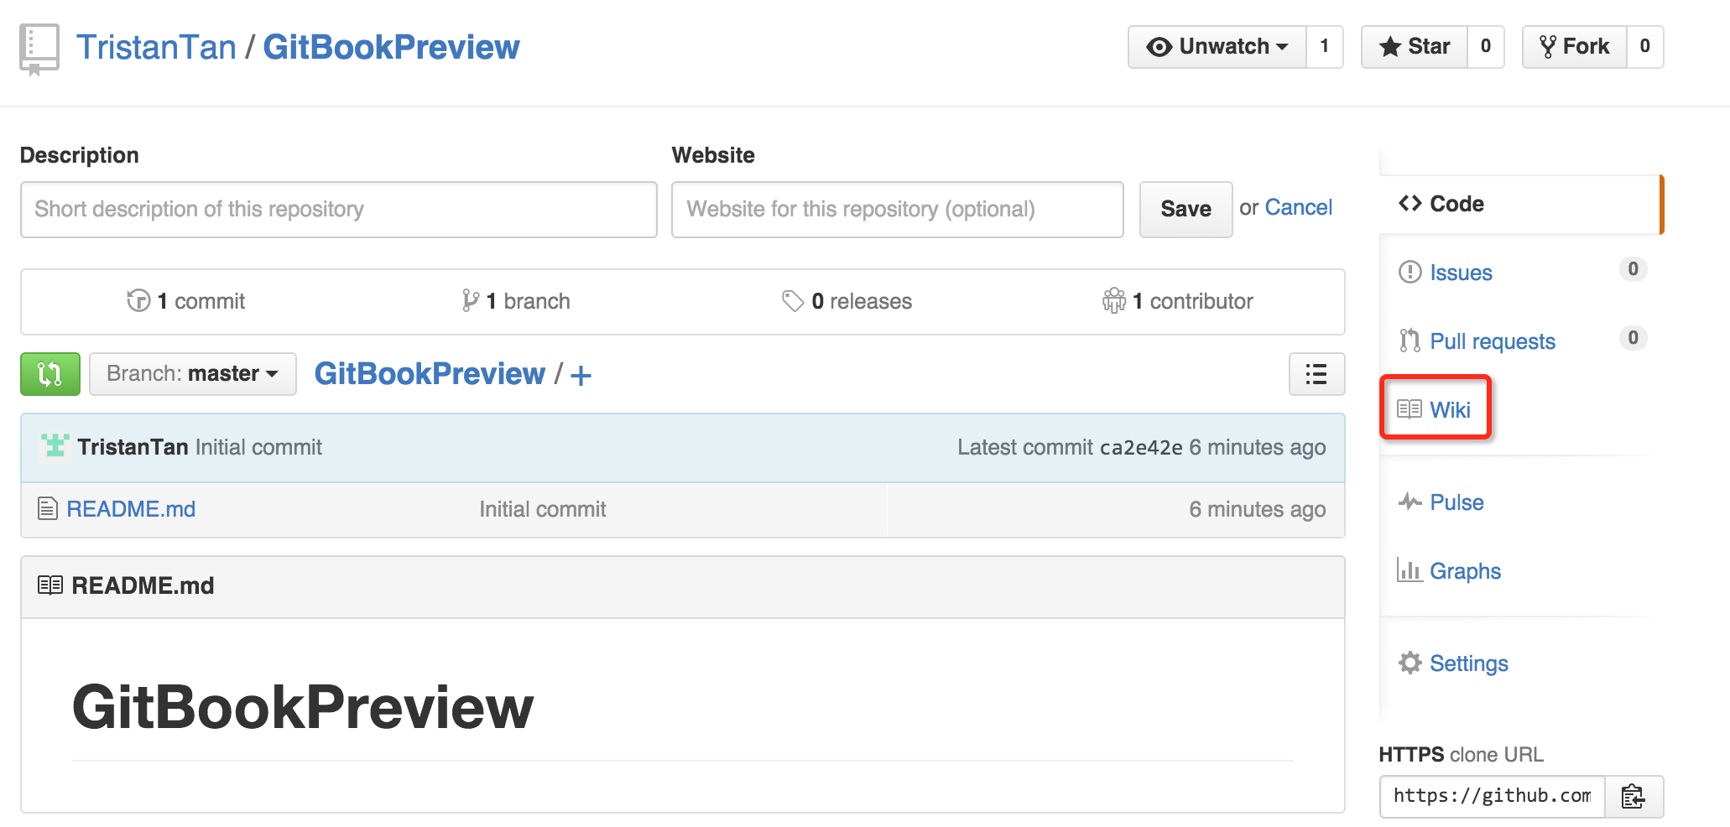1730x827 pixels.
Task: Save the description and website
Action: (1185, 209)
